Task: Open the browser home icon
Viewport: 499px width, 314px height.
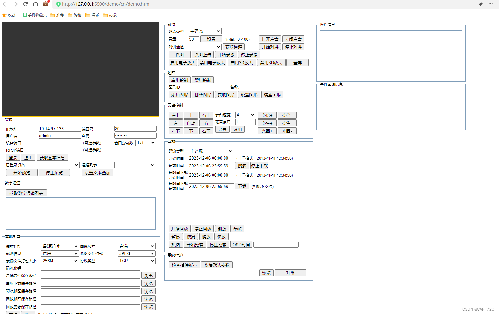Action: coord(36,4)
